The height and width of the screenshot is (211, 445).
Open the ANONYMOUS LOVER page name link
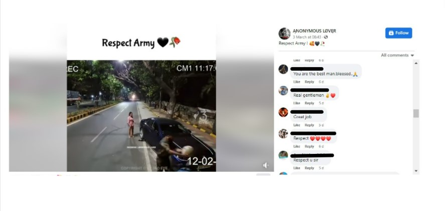tap(315, 31)
